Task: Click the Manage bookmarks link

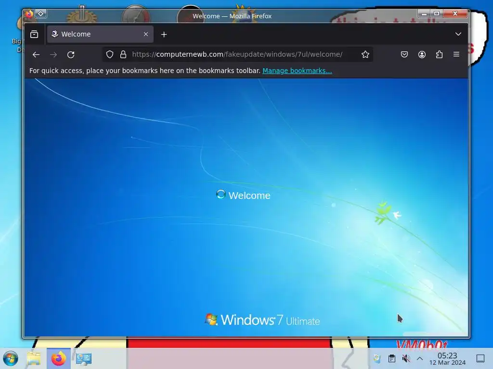Action: tap(297, 71)
